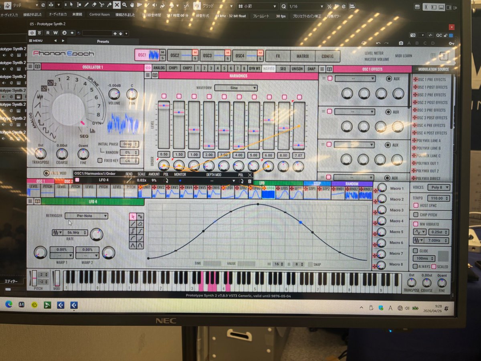Open the LFO 4 panel hamburger menu
Image resolution: width=481 pixels, height=361 pixels.
point(30,202)
